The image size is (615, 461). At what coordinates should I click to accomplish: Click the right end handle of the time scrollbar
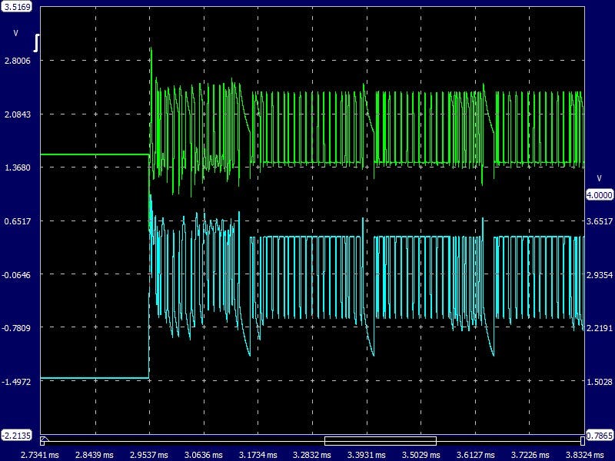coord(581,440)
